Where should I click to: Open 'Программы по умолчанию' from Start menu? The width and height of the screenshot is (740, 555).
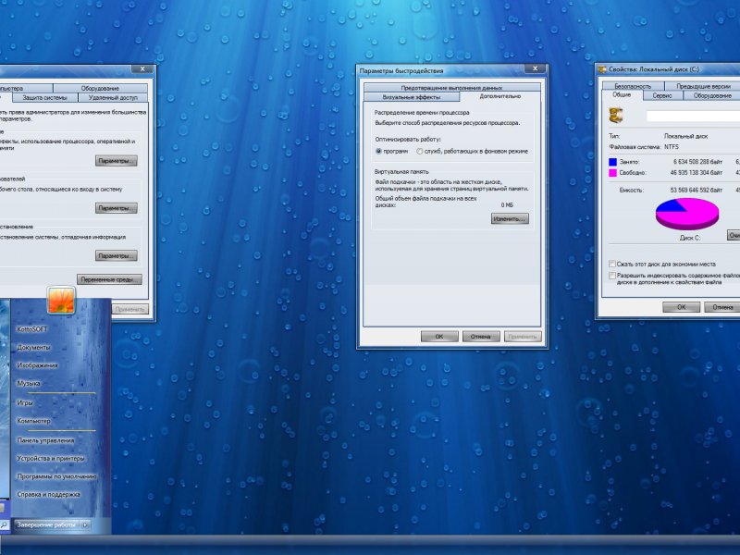coord(56,476)
